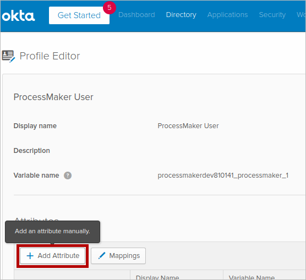Click the partially visible menu after Security
The height and width of the screenshot is (280, 306).
300,15
